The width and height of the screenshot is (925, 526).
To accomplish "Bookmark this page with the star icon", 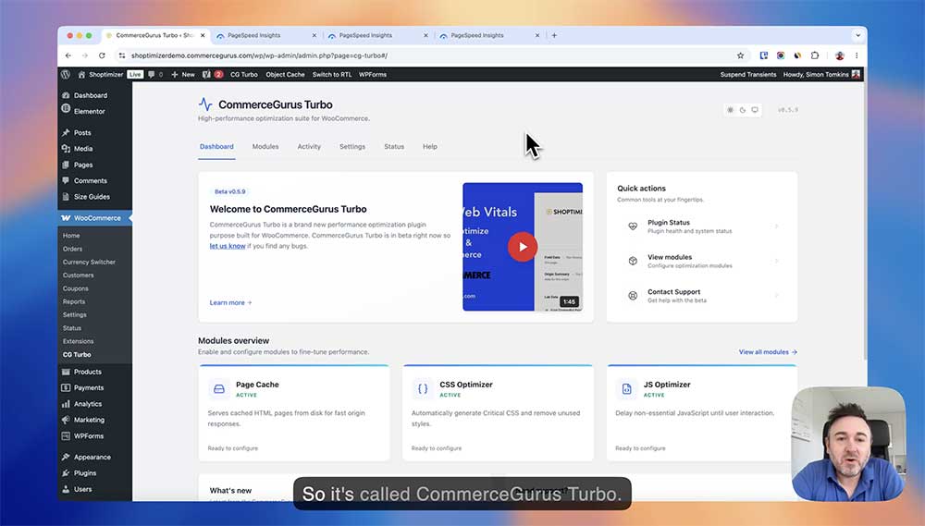I will (740, 55).
